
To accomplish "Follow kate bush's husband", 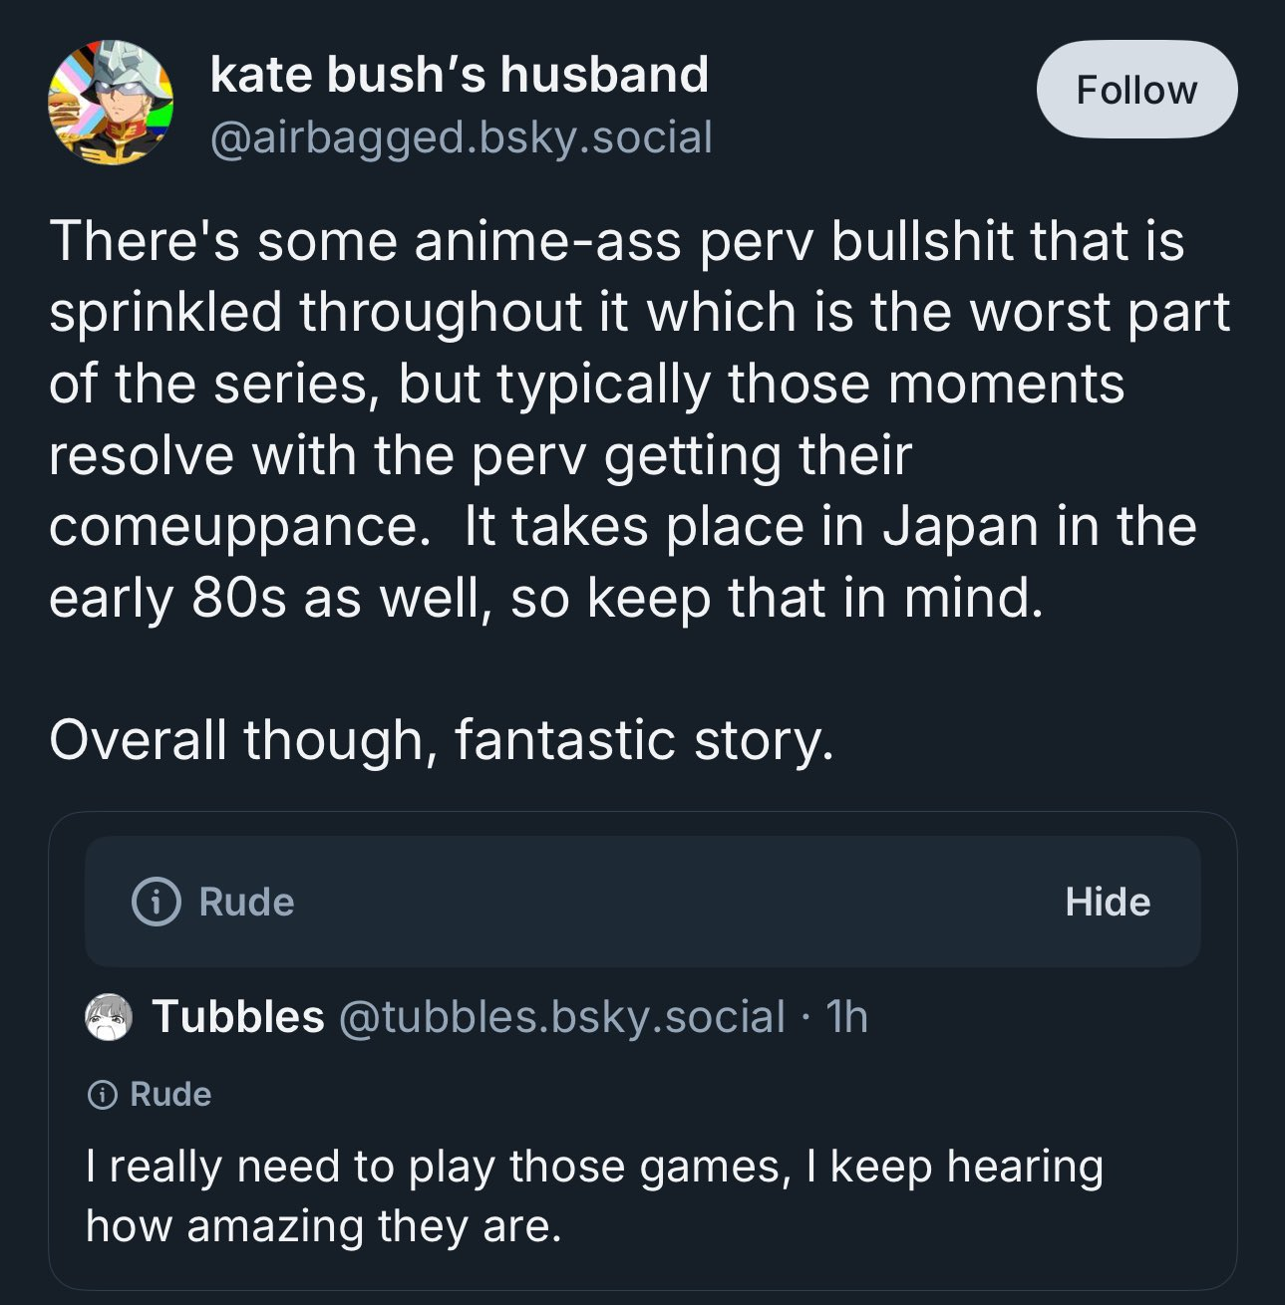I will (x=1136, y=90).
